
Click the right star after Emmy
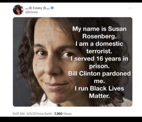44,8
